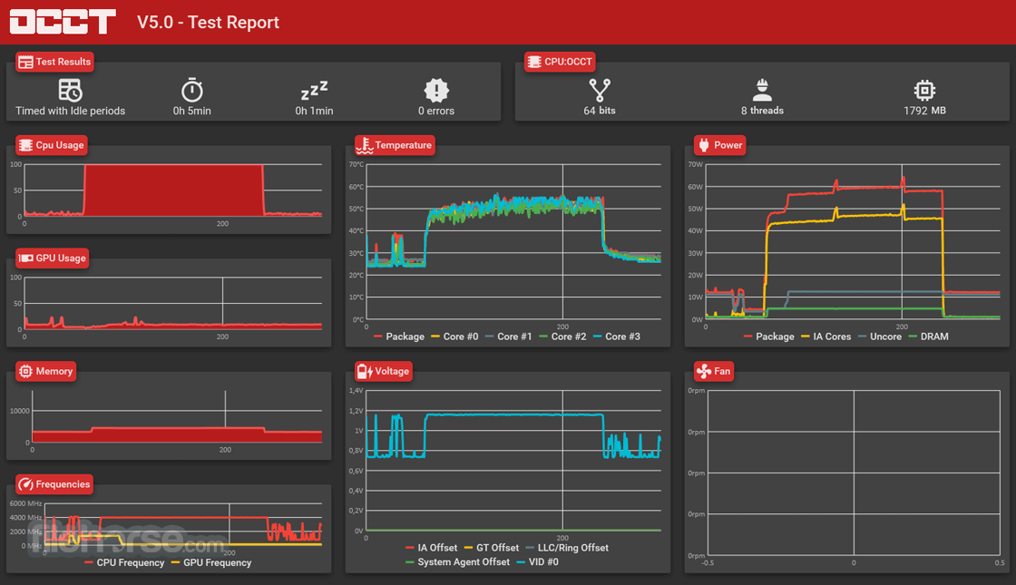Viewport: 1016px width, 585px height.
Task: Click the zzz idle icon above 0h 1min
Action: point(314,90)
